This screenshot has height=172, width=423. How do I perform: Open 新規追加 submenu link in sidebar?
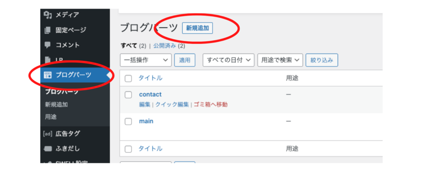pyautogui.click(x=56, y=105)
